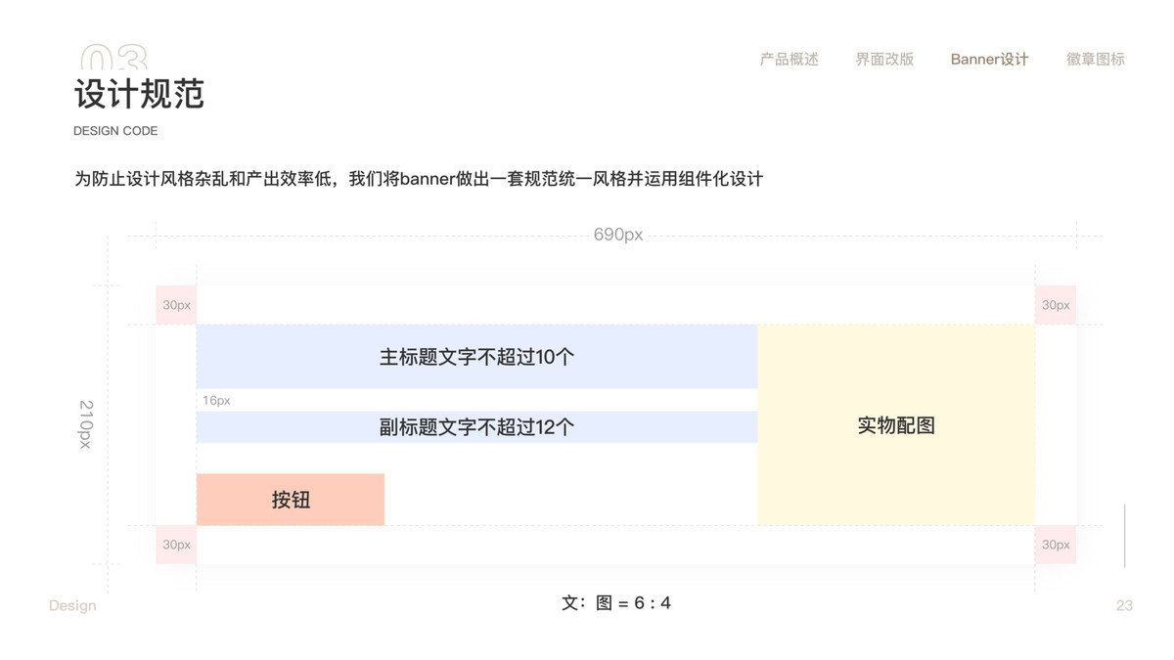Viewport: 1174px width, 660px height.
Task: Click the Design footer label
Action: point(72,606)
